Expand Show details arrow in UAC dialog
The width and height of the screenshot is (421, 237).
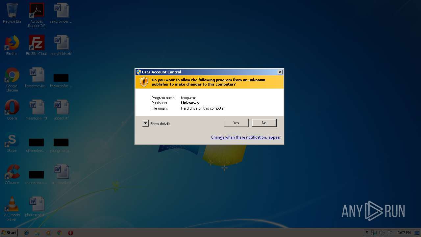pyautogui.click(x=145, y=123)
